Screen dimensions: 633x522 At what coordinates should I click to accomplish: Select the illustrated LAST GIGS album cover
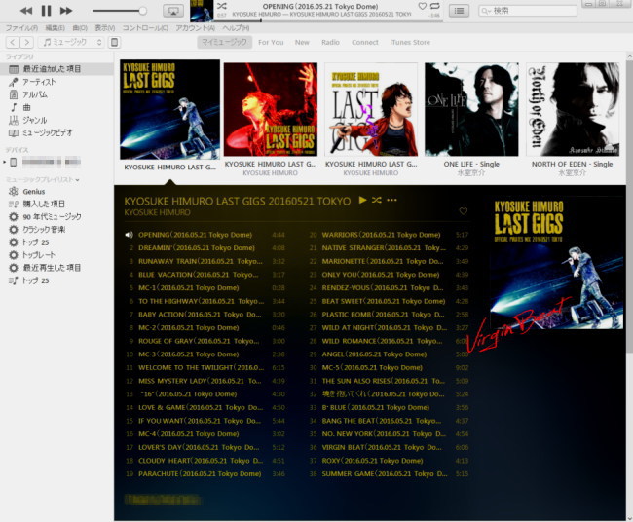pos(371,109)
